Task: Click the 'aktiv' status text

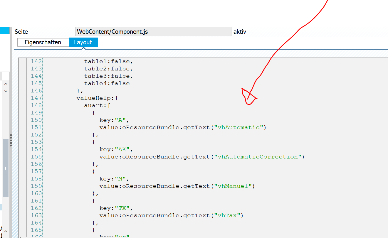Action: (x=240, y=32)
